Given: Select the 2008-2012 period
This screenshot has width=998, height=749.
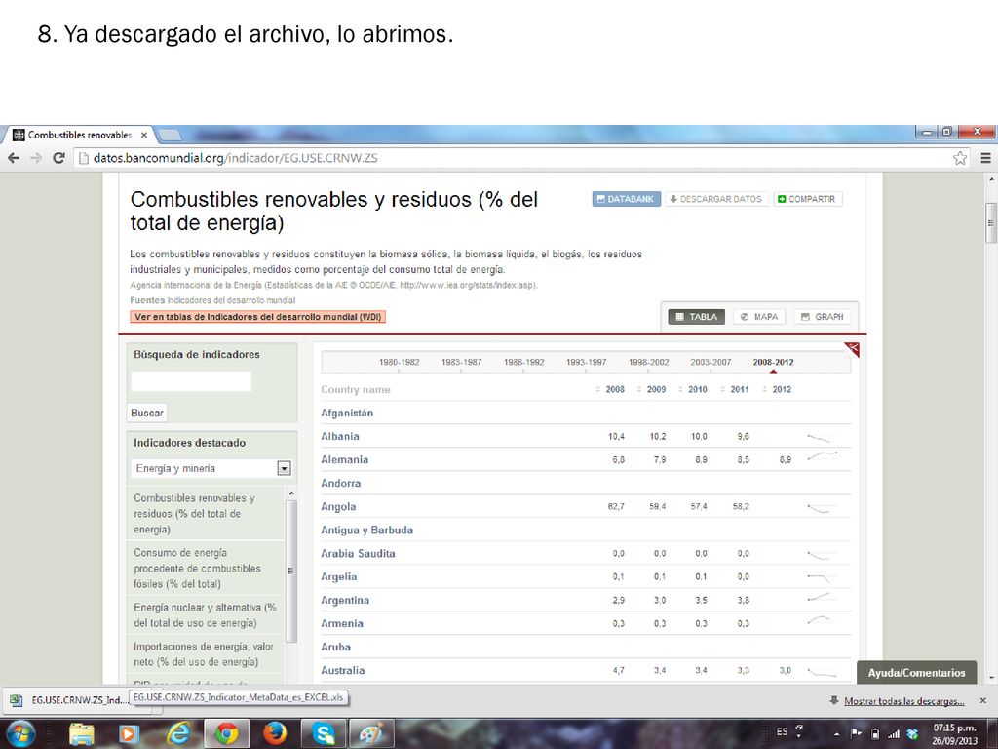Looking at the screenshot, I should point(773,362).
